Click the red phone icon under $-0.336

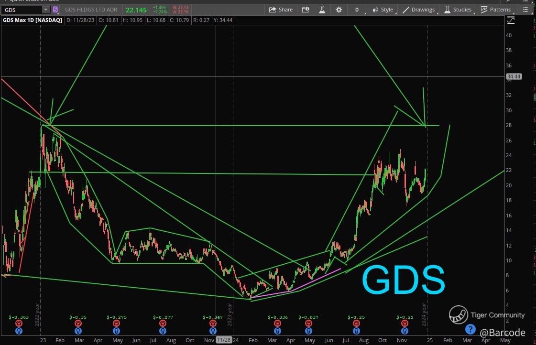277,323
